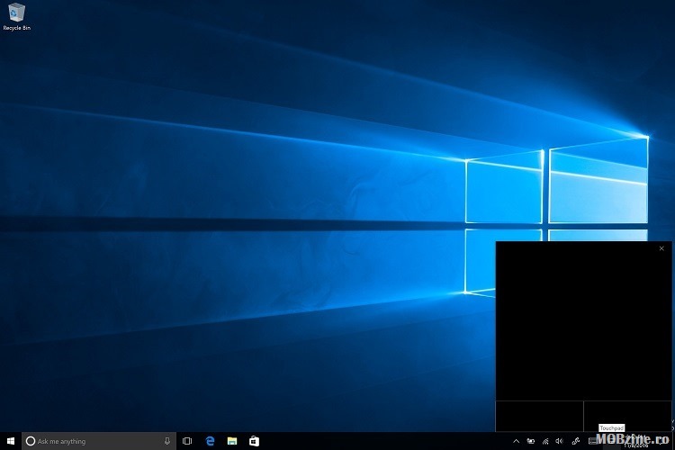This screenshot has width=675, height=450.
Task: Open the Recycle Bin desktop icon
Action: [x=16, y=17]
